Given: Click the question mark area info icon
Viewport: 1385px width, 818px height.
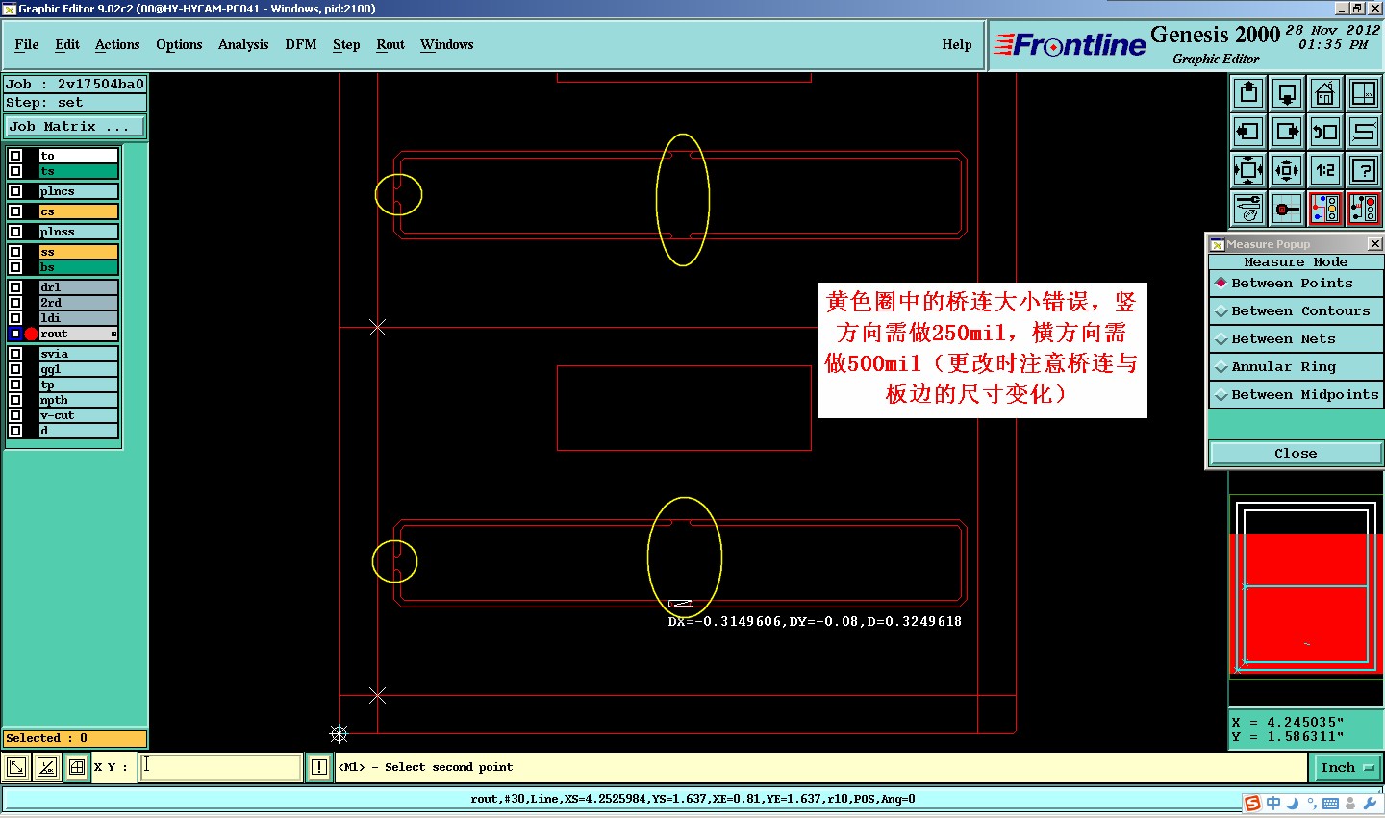Looking at the screenshot, I should pyautogui.click(x=1364, y=170).
